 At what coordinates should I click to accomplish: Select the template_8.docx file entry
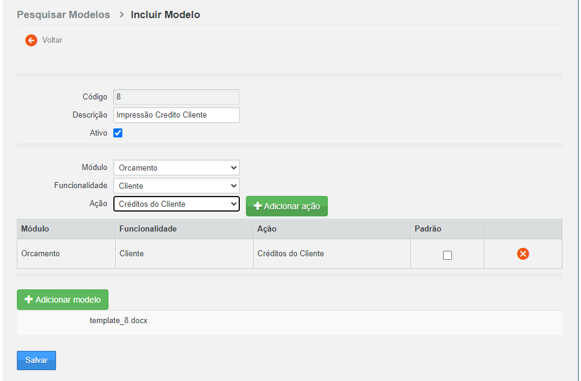click(119, 321)
